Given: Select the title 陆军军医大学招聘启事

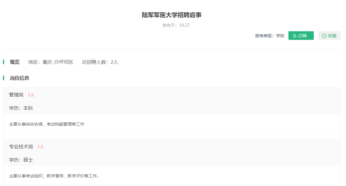Looking at the screenshot, I should (x=172, y=15).
